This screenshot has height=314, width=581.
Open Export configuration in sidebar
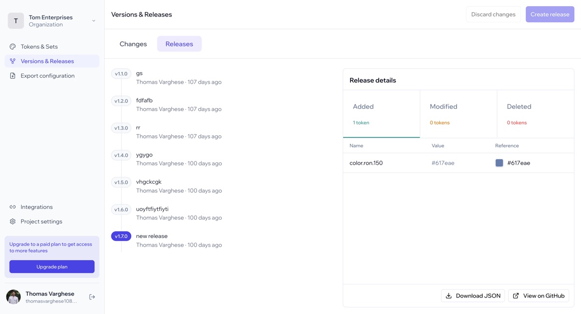tap(52, 76)
